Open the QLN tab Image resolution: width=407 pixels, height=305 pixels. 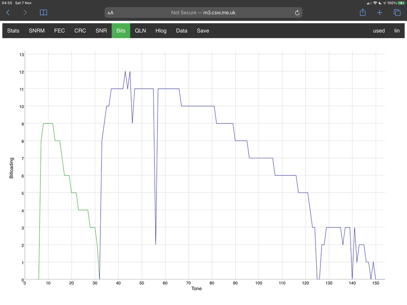point(140,30)
